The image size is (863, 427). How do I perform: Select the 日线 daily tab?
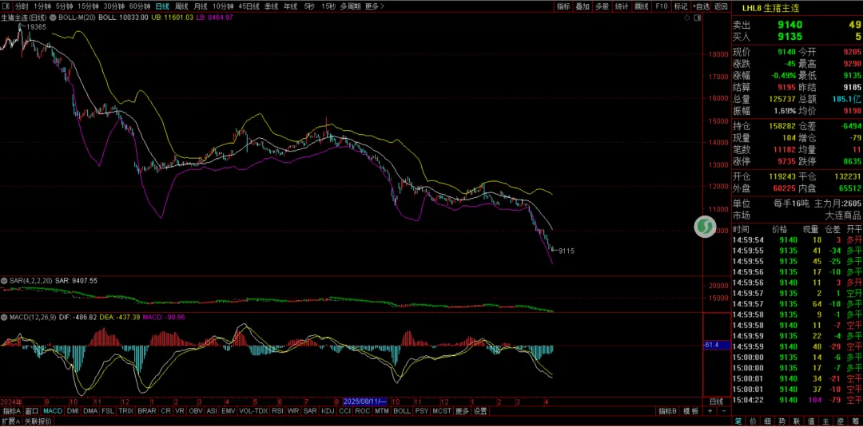pyautogui.click(x=162, y=6)
